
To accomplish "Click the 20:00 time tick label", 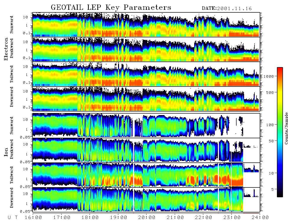I will [x=147, y=217].
